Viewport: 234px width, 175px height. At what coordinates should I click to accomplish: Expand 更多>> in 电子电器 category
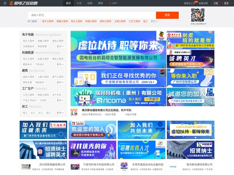[x=60, y=46]
